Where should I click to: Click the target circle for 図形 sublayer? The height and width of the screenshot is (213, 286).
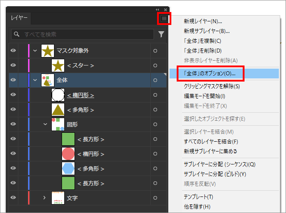tap(155, 124)
